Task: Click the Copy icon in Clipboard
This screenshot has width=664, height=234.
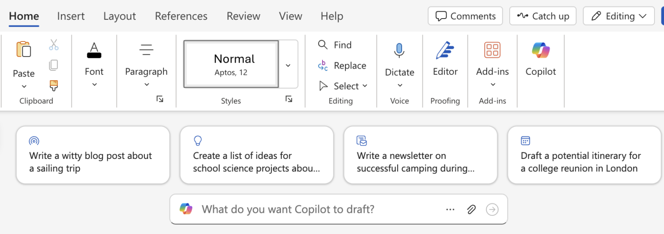Action: 54,65
